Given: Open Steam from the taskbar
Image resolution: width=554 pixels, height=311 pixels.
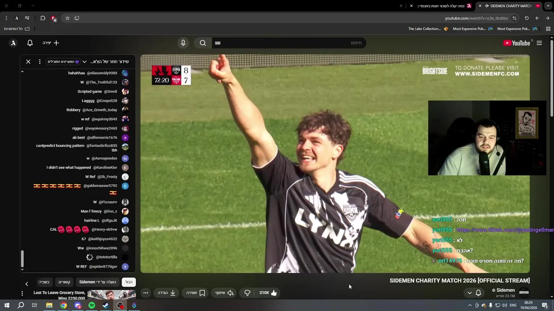Looking at the screenshot, I should [106, 305].
